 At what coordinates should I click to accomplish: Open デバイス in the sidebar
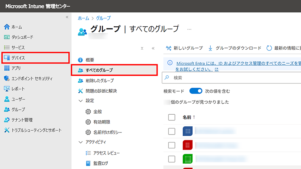click(35, 58)
